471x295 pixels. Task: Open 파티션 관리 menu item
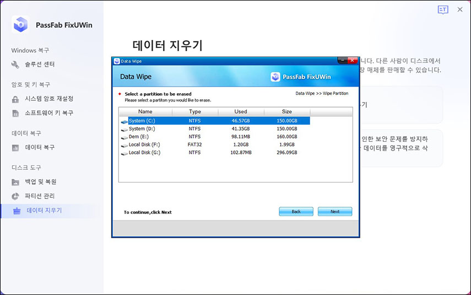(x=40, y=196)
